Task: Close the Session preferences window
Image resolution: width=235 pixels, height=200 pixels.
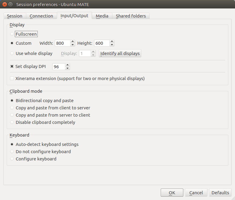Action: tap(5, 4)
